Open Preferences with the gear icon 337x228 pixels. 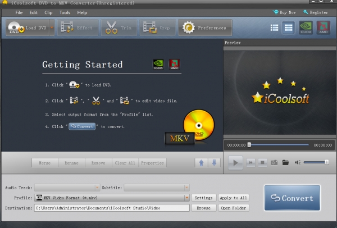pos(205,28)
